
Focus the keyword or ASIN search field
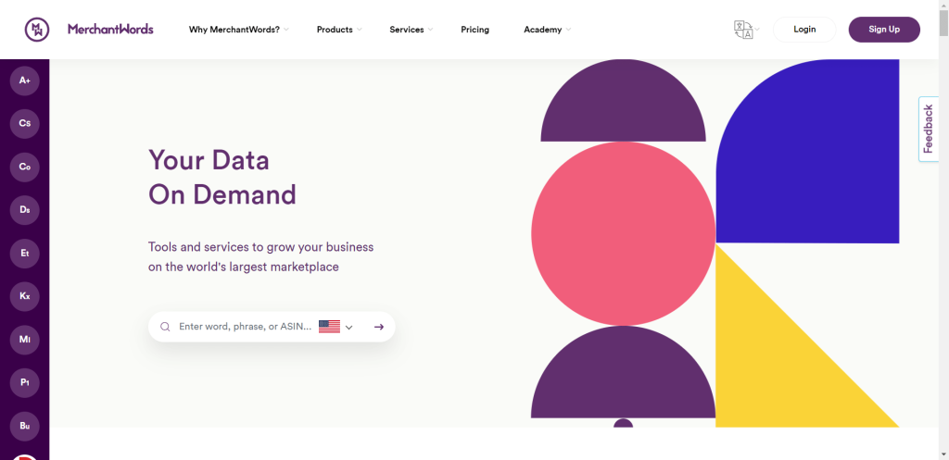click(x=245, y=327)
